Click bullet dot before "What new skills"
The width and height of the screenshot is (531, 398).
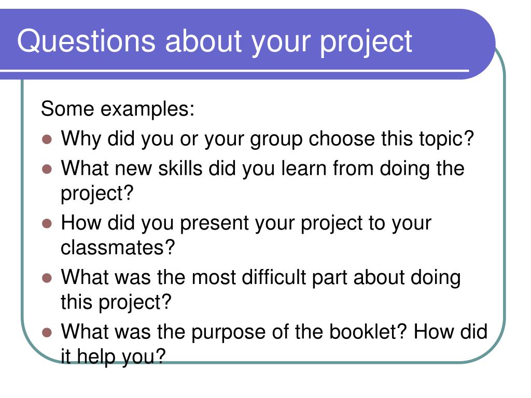tap(47, 169)
